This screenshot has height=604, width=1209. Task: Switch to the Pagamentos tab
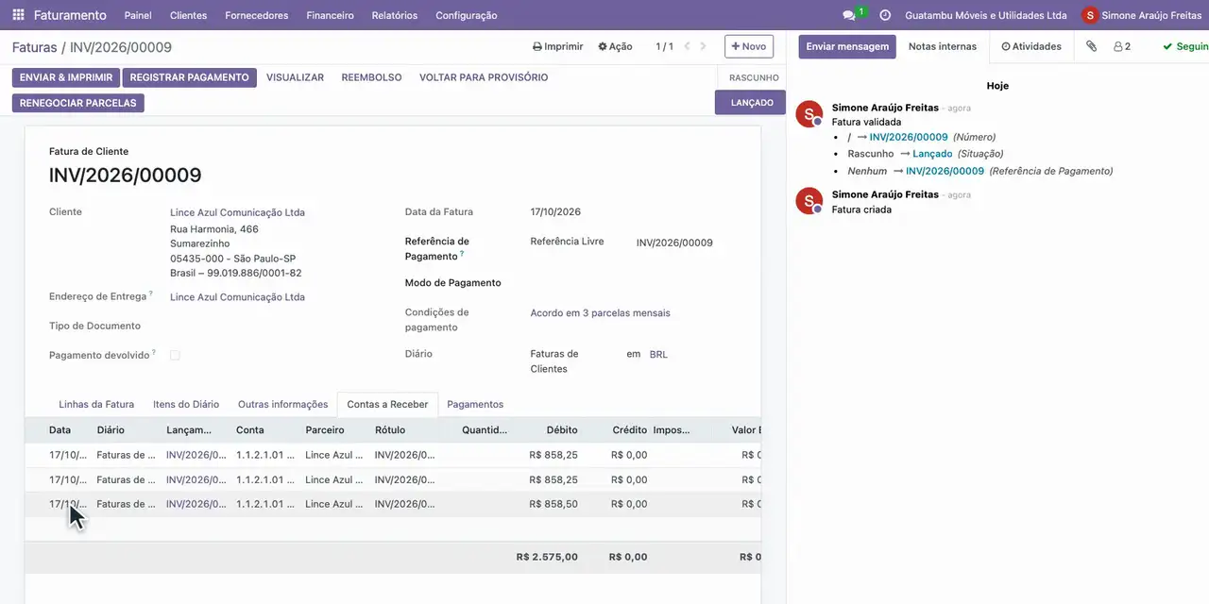tap(475, 404)
